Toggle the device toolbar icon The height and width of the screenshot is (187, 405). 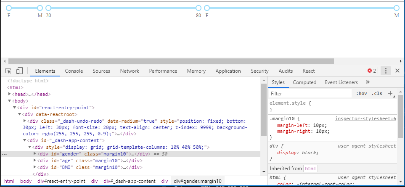(19, 71)
